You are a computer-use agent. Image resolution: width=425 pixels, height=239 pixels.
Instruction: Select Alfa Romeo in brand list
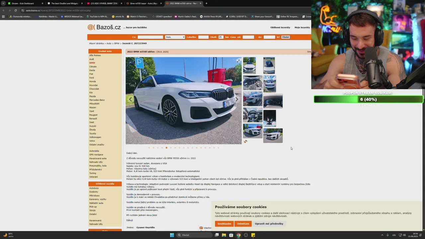tap(95, 55)
